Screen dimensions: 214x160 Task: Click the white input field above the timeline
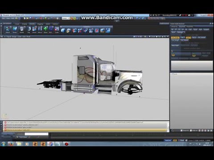(37, 134)
